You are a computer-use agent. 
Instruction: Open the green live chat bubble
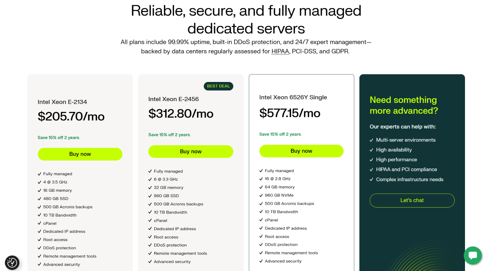(x=473, y=256)
